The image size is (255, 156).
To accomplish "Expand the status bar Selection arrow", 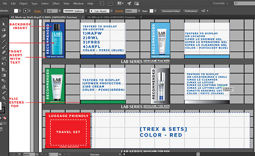I will [x=120, y=154].
